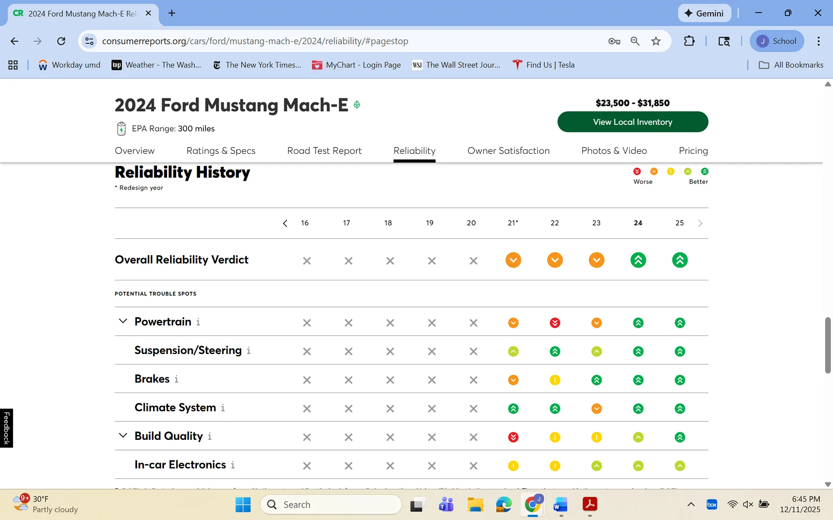Open All Bookmarks folder
This screenshot has width=833, height=520.
click(x=791, y=65)
